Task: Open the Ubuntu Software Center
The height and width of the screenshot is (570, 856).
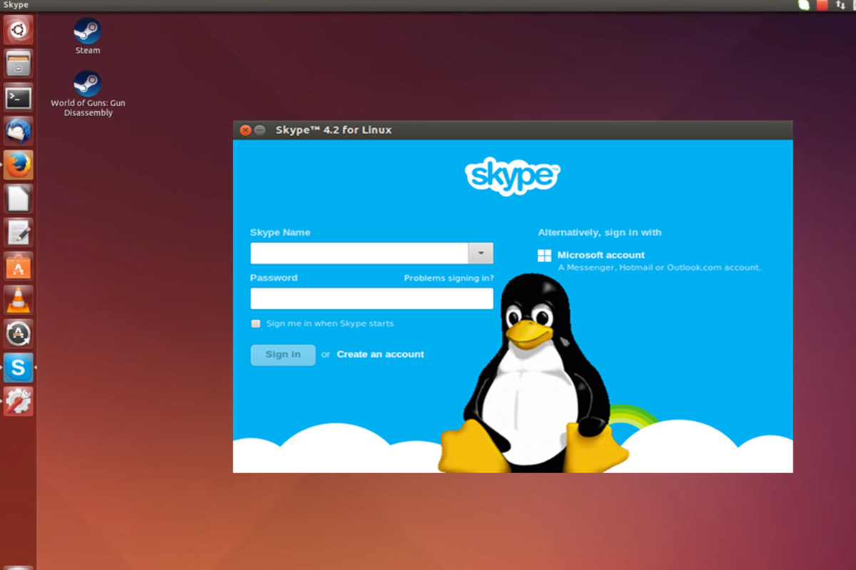Action: point(18,266)
